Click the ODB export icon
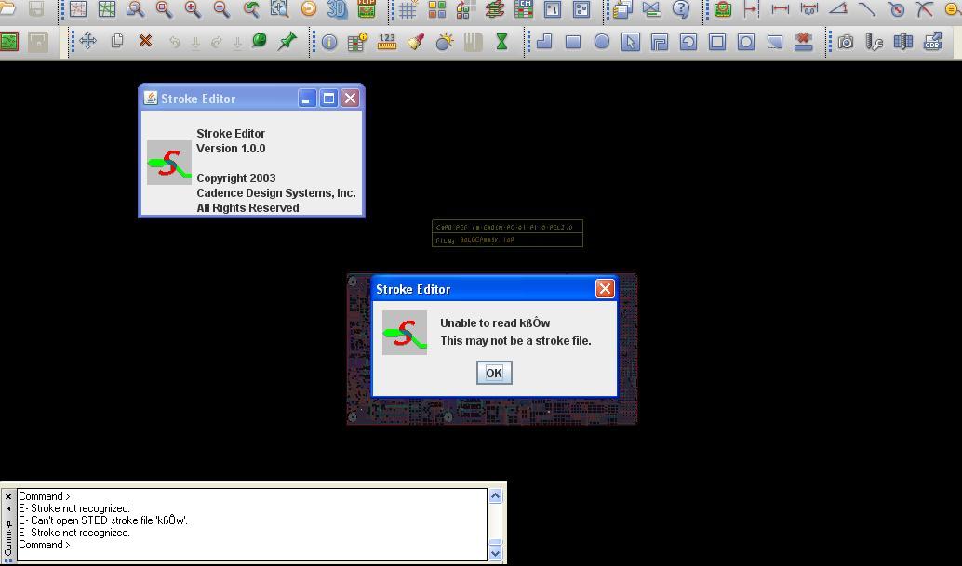This screenshot has height=566, width=962. 932,43
